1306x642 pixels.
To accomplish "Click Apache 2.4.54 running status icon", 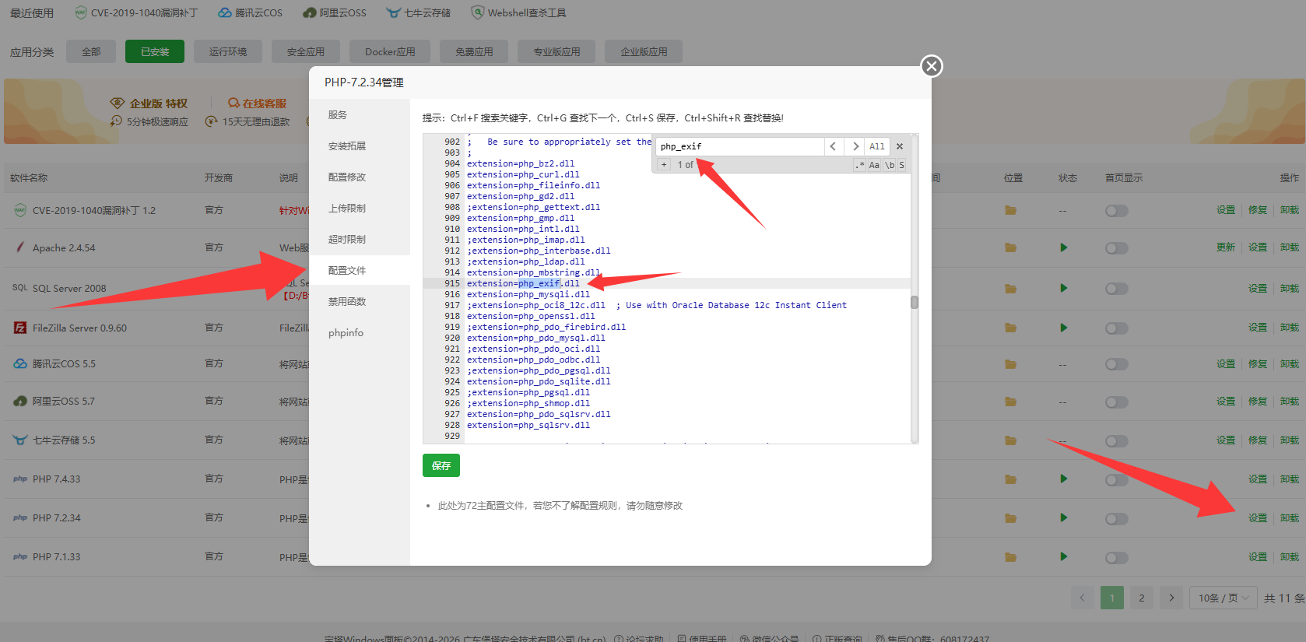I will 1063,247.
